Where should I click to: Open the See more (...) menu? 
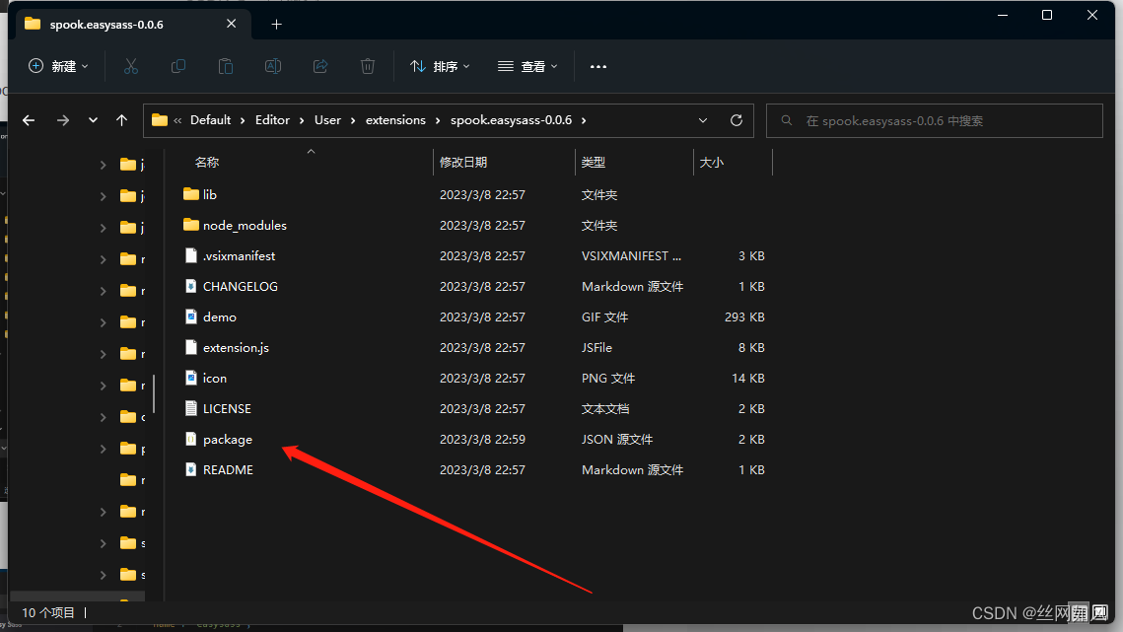(597, 66)
